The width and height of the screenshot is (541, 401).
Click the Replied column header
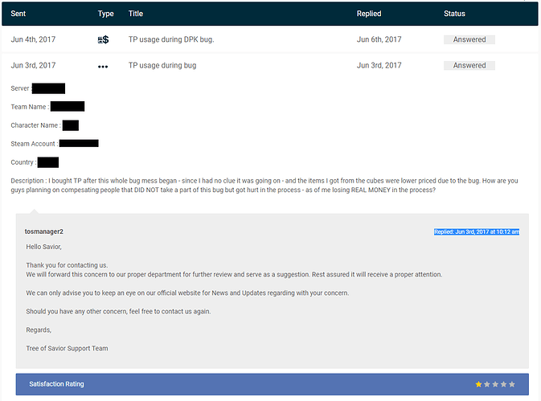370,14
